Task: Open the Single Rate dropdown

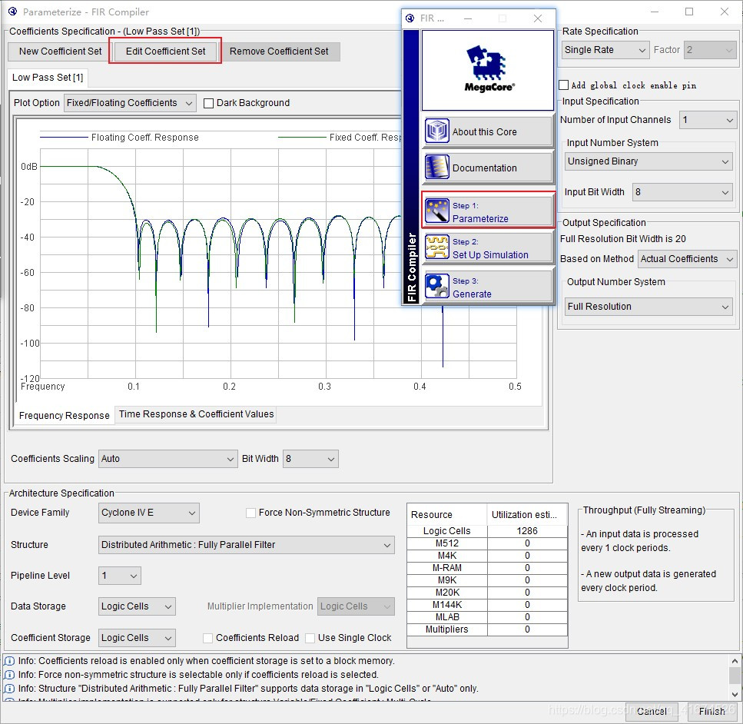Action: pos(605,50)
